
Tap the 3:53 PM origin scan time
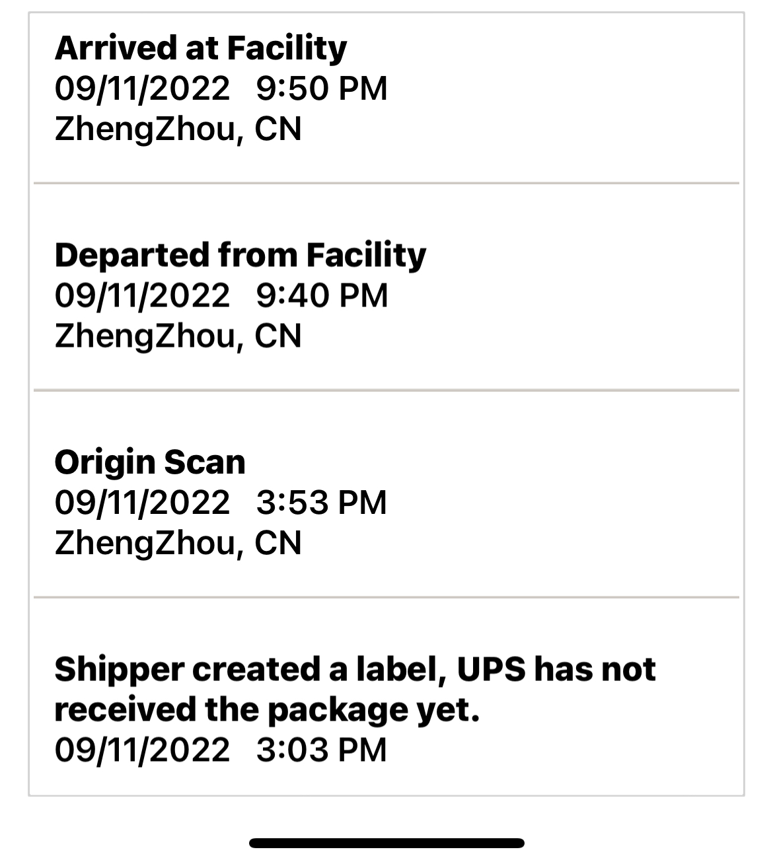tap(321, 503)
